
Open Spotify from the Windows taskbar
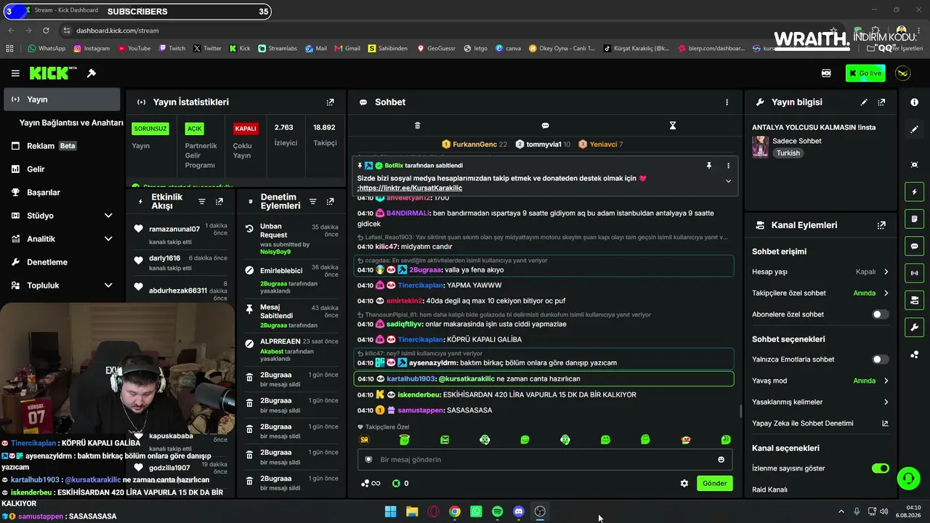tap(497, 511)
